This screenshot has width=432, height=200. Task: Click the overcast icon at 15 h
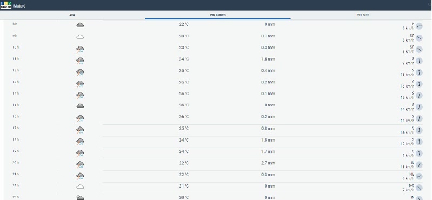(80, 105)
